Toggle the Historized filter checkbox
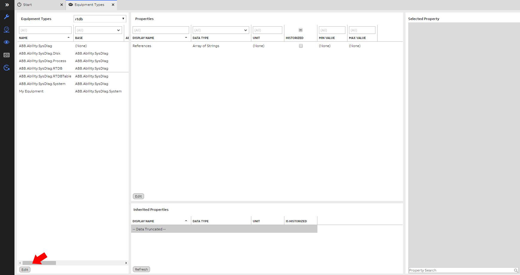Screen dimensions: 520x275 301,30
